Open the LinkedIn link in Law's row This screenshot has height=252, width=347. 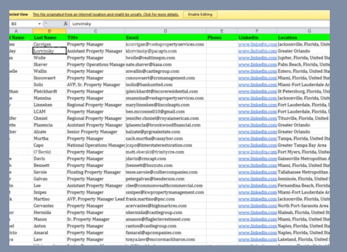coord(257,239)
